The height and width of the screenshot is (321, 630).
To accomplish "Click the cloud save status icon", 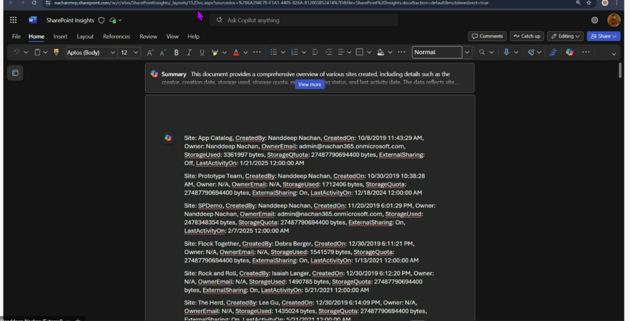I will pos(113,20).
